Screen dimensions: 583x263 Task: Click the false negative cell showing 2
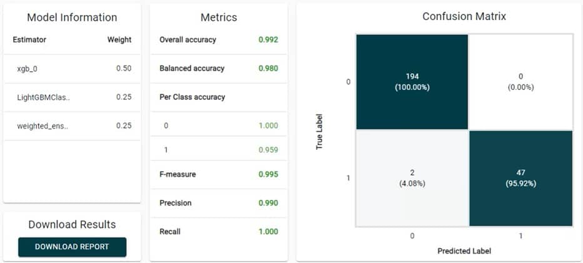tap(412, 177)
